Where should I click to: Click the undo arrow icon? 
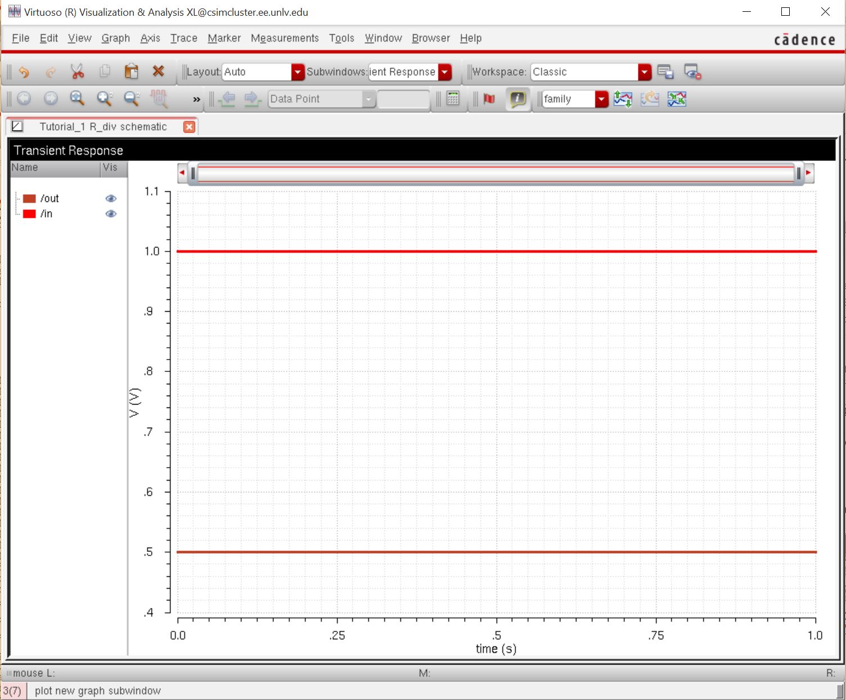pyautogui.click(x=24, y=72)
